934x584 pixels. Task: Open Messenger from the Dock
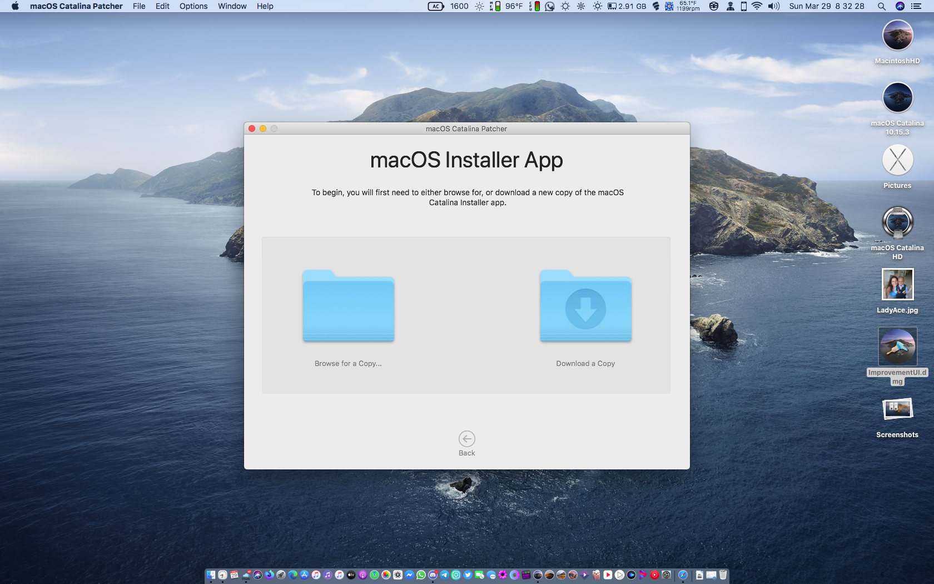click(410, 575)
